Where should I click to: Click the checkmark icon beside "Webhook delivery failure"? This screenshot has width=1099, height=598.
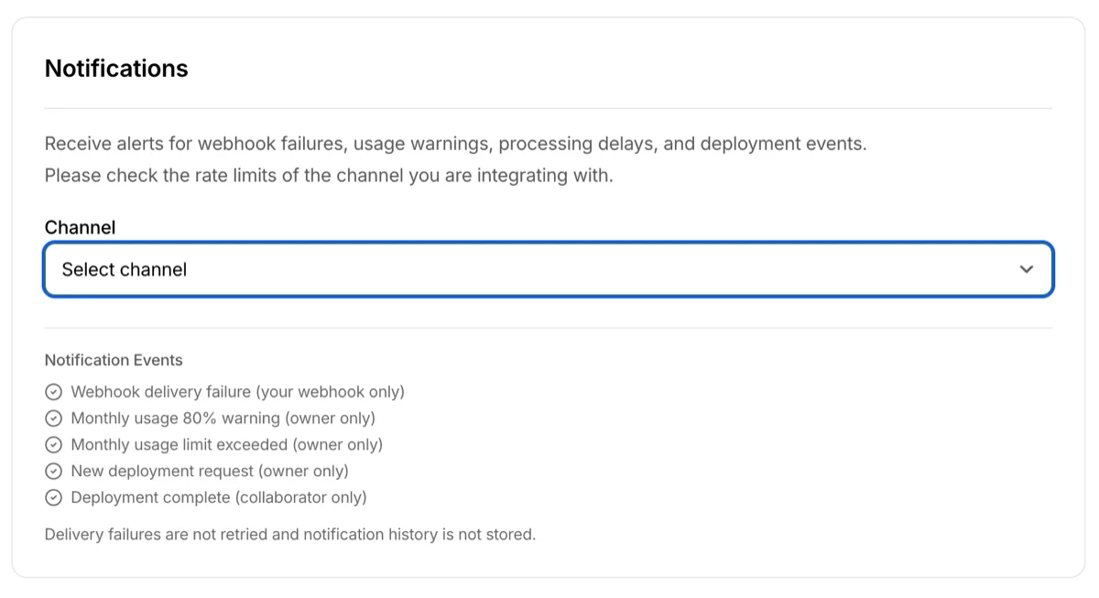coord(53,392)
